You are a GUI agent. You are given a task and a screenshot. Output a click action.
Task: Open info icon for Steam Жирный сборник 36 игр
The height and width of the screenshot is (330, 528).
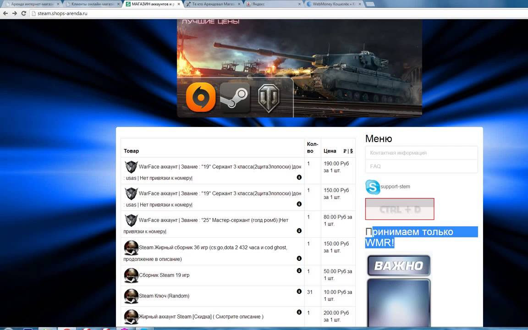(299, 258)
